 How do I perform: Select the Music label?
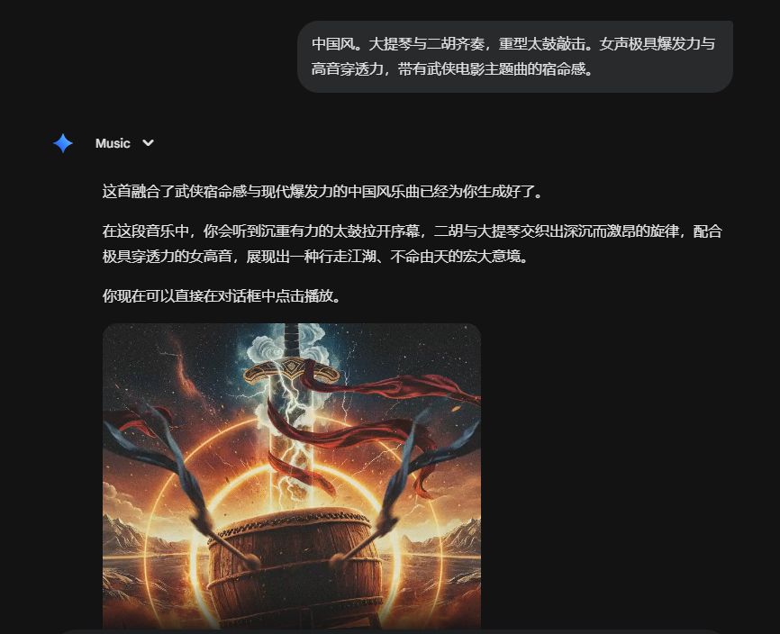click(x=113, y=143)
